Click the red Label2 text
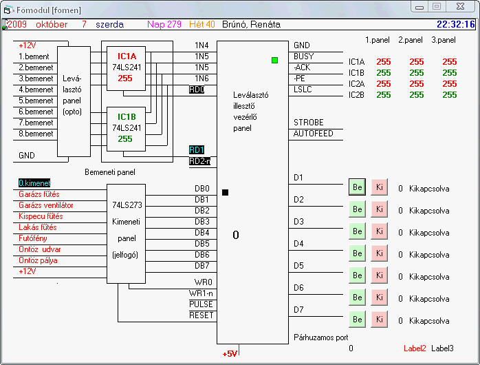 (x=415, y=348)
